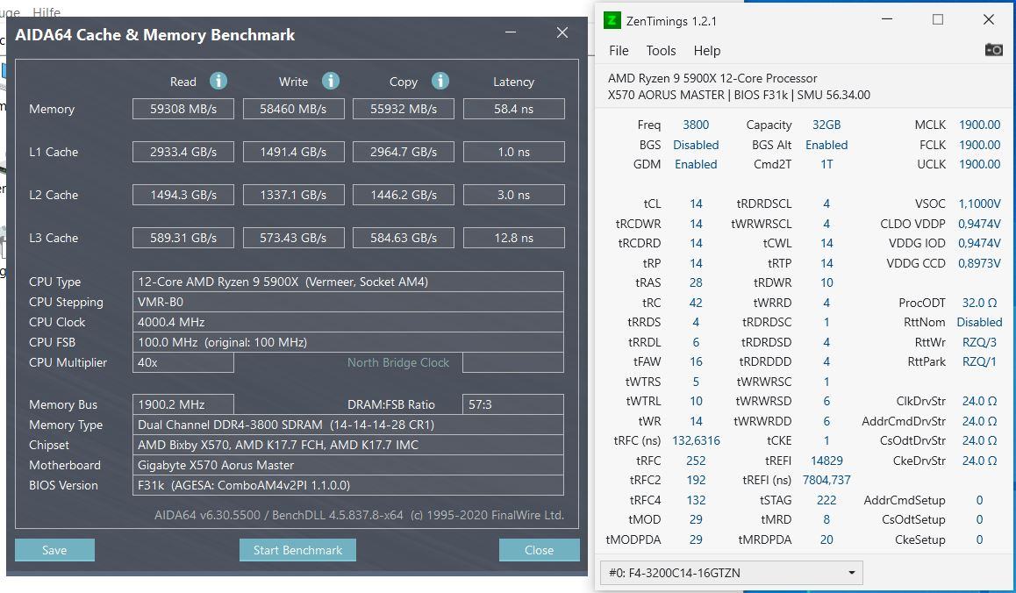Click L1 Cache Read value 2933.4 GB/s
Viewport: 1016px width, 593px height.
[183, 153]
